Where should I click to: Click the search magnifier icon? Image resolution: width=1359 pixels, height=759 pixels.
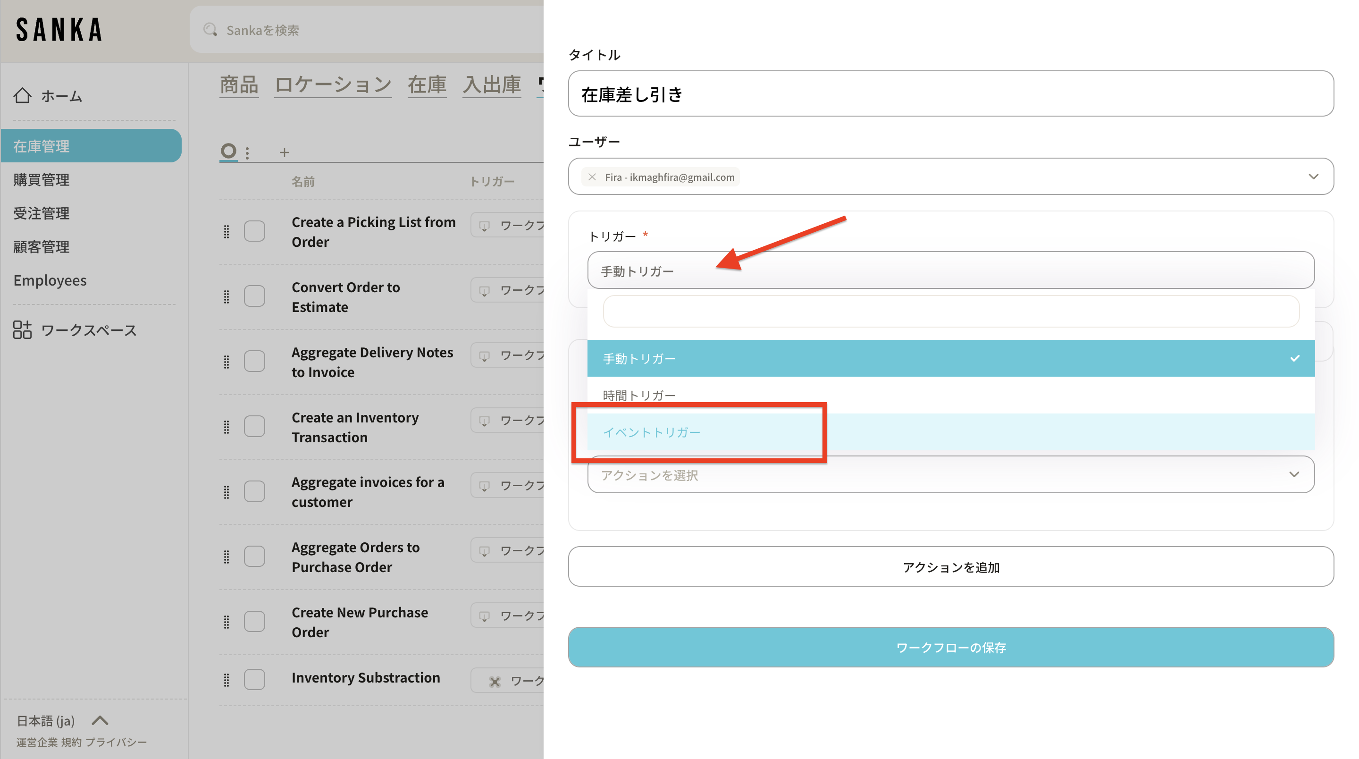click(x=210, y=30)
